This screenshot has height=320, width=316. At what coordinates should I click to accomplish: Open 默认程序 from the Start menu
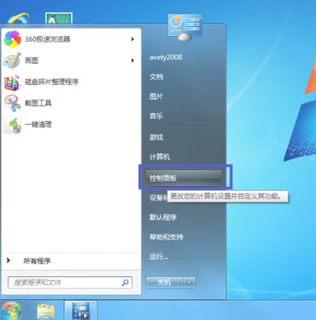(x=163, y=218)
